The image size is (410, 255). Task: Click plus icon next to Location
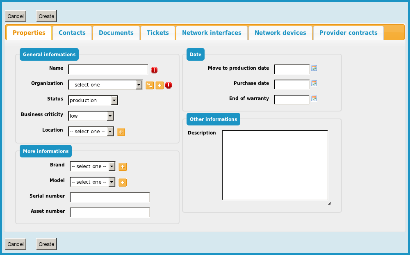point(121,132)
